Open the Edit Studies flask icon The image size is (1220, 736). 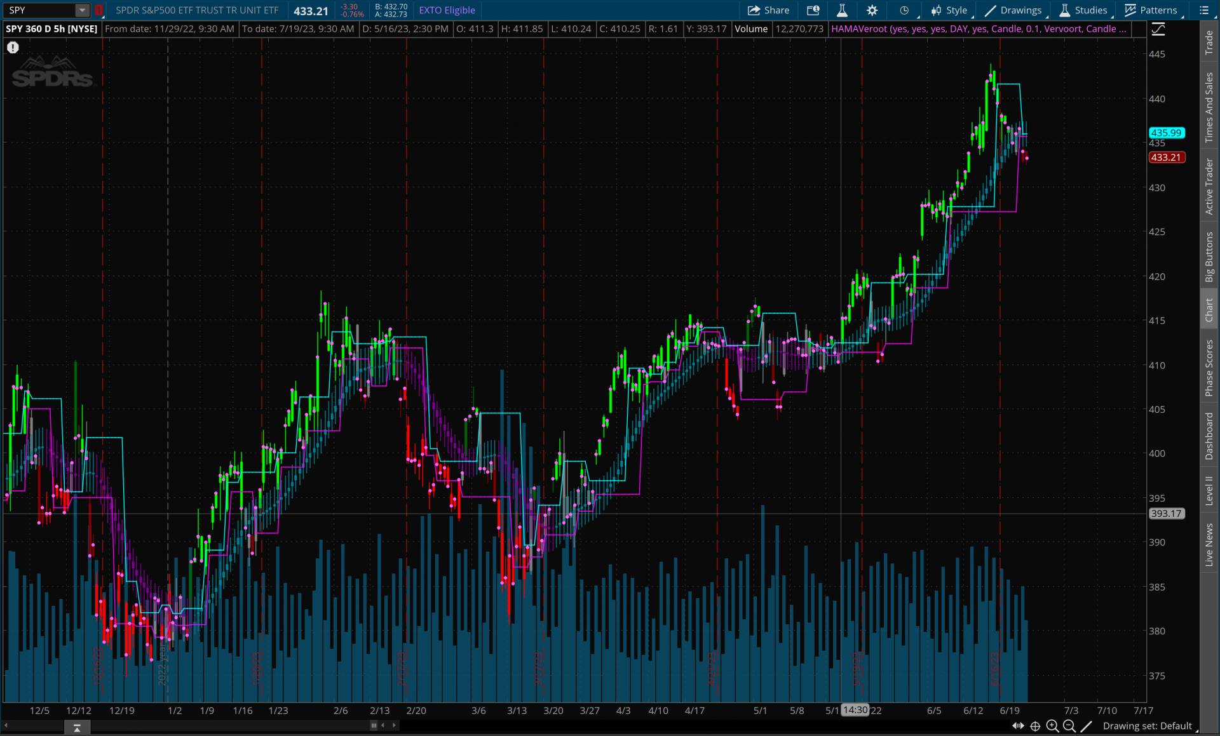[842, 10]
